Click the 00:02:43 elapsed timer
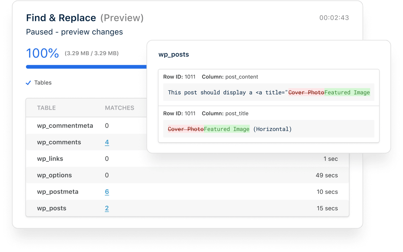Viewport: 403px width, 252px height. pos(334,18)
